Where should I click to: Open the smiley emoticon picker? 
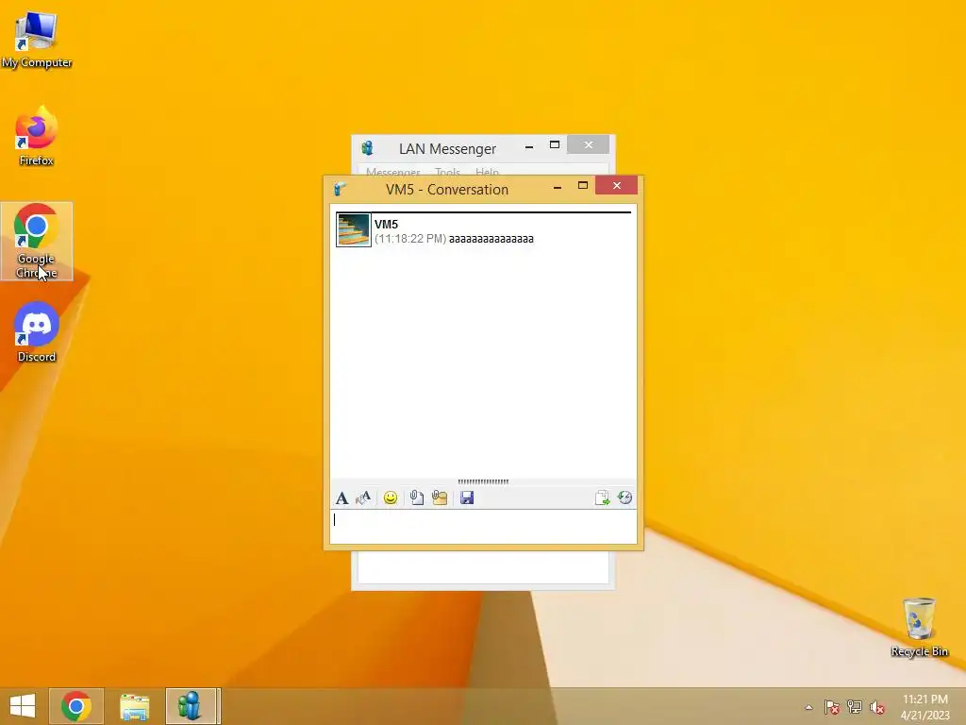(x=391, y=497)
